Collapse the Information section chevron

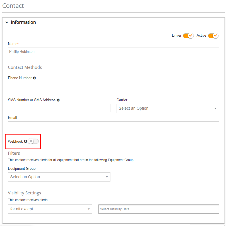click(7, 22)
